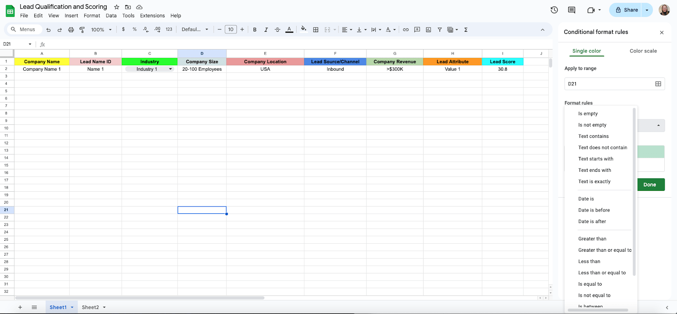The height and width of the screenshot is (314, 677).
Task: Click the select data range grid icon
Action: [658, 84]
